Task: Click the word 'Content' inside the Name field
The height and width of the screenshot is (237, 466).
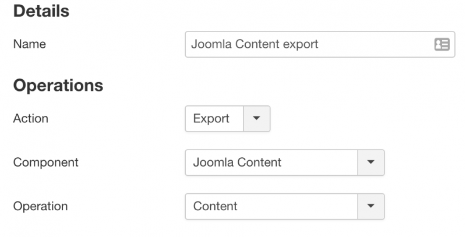Action: point(257,44)
